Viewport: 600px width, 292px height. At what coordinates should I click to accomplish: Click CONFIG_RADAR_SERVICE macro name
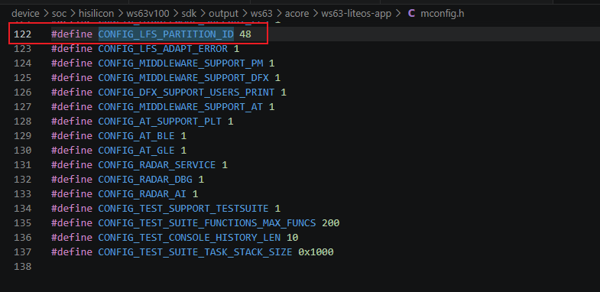[x=157, y=165]
